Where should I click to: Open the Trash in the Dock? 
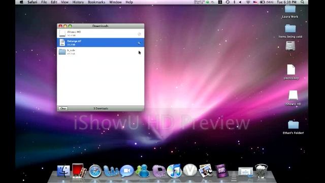[x=261, y=171]
